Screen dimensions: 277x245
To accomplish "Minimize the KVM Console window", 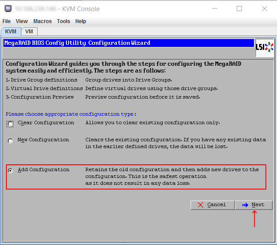I will point(214,9).
